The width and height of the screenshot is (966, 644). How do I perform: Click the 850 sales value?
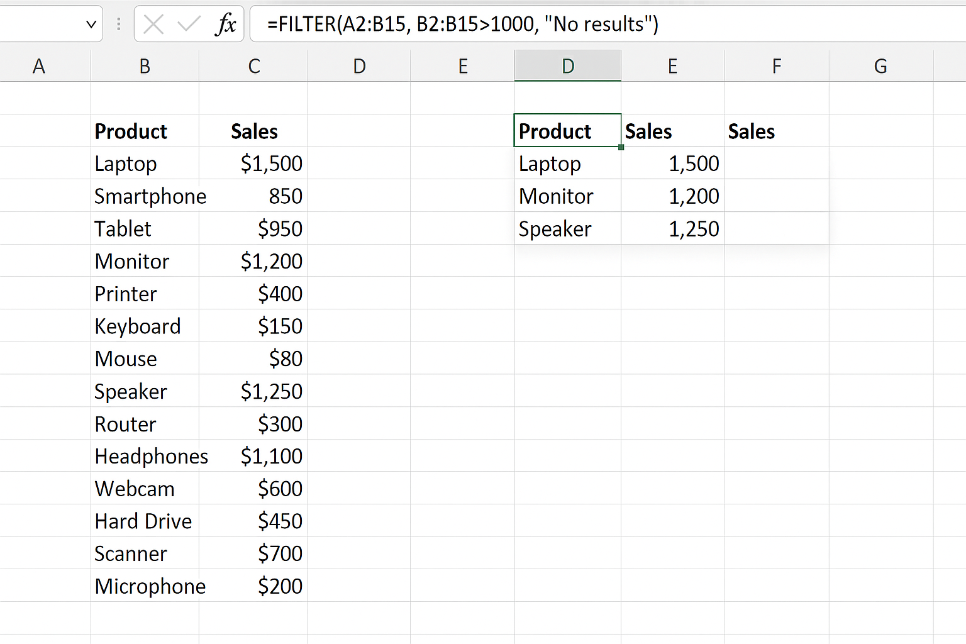[286, 196]
